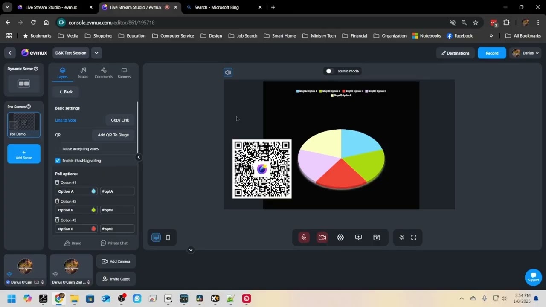Reload the evmux page
Image resolution: width=546 pixels, height=307 pixels.
(33, 23)
